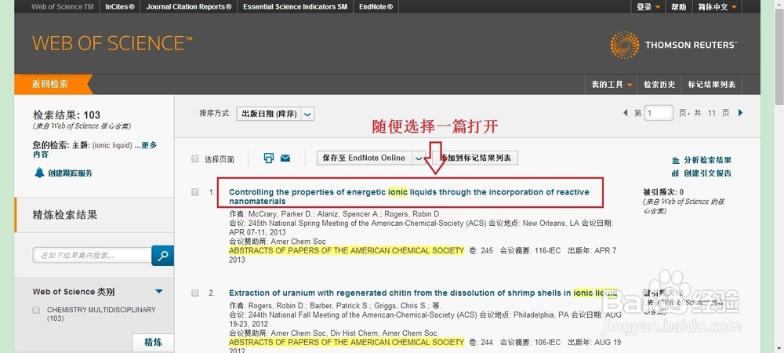Open the InCites tab
This screenshot has height=353, width=784.
pos(120,7)
